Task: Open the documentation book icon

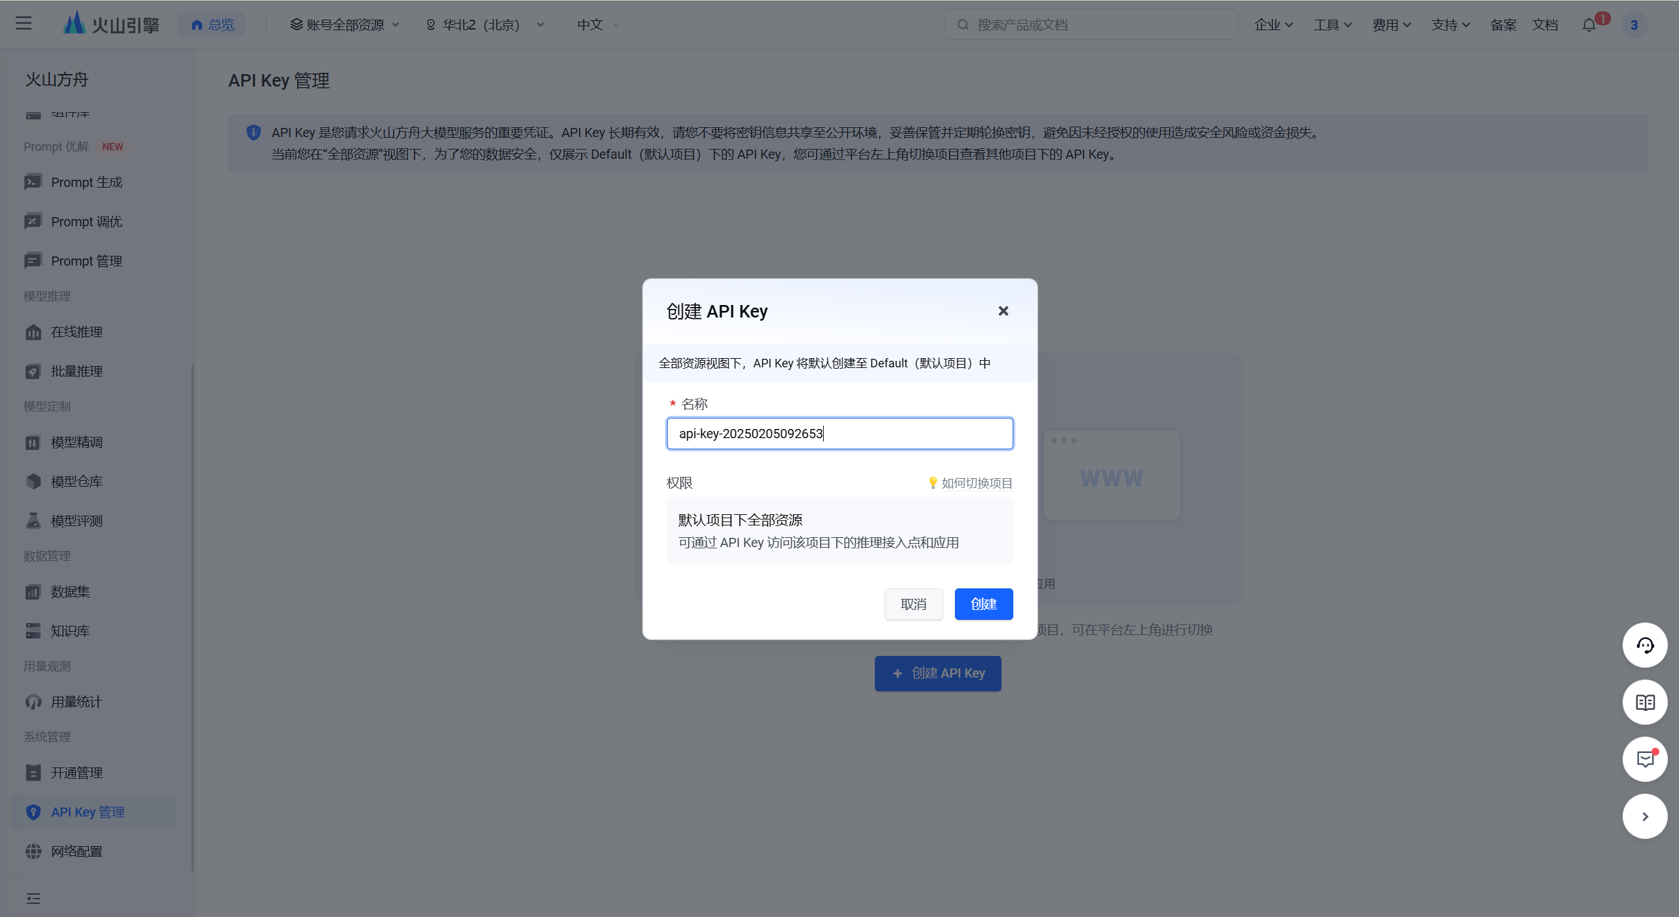Action: pyautogui.click(x=1645, y=703)
